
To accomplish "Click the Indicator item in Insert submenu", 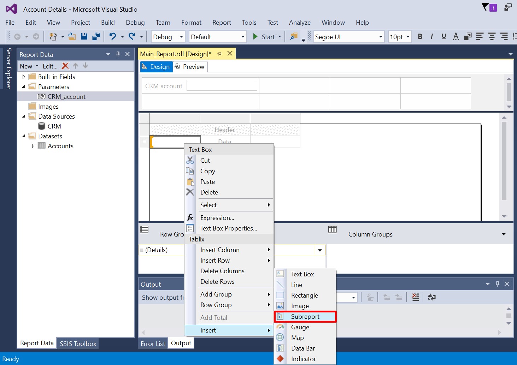I will click(305, 359).
